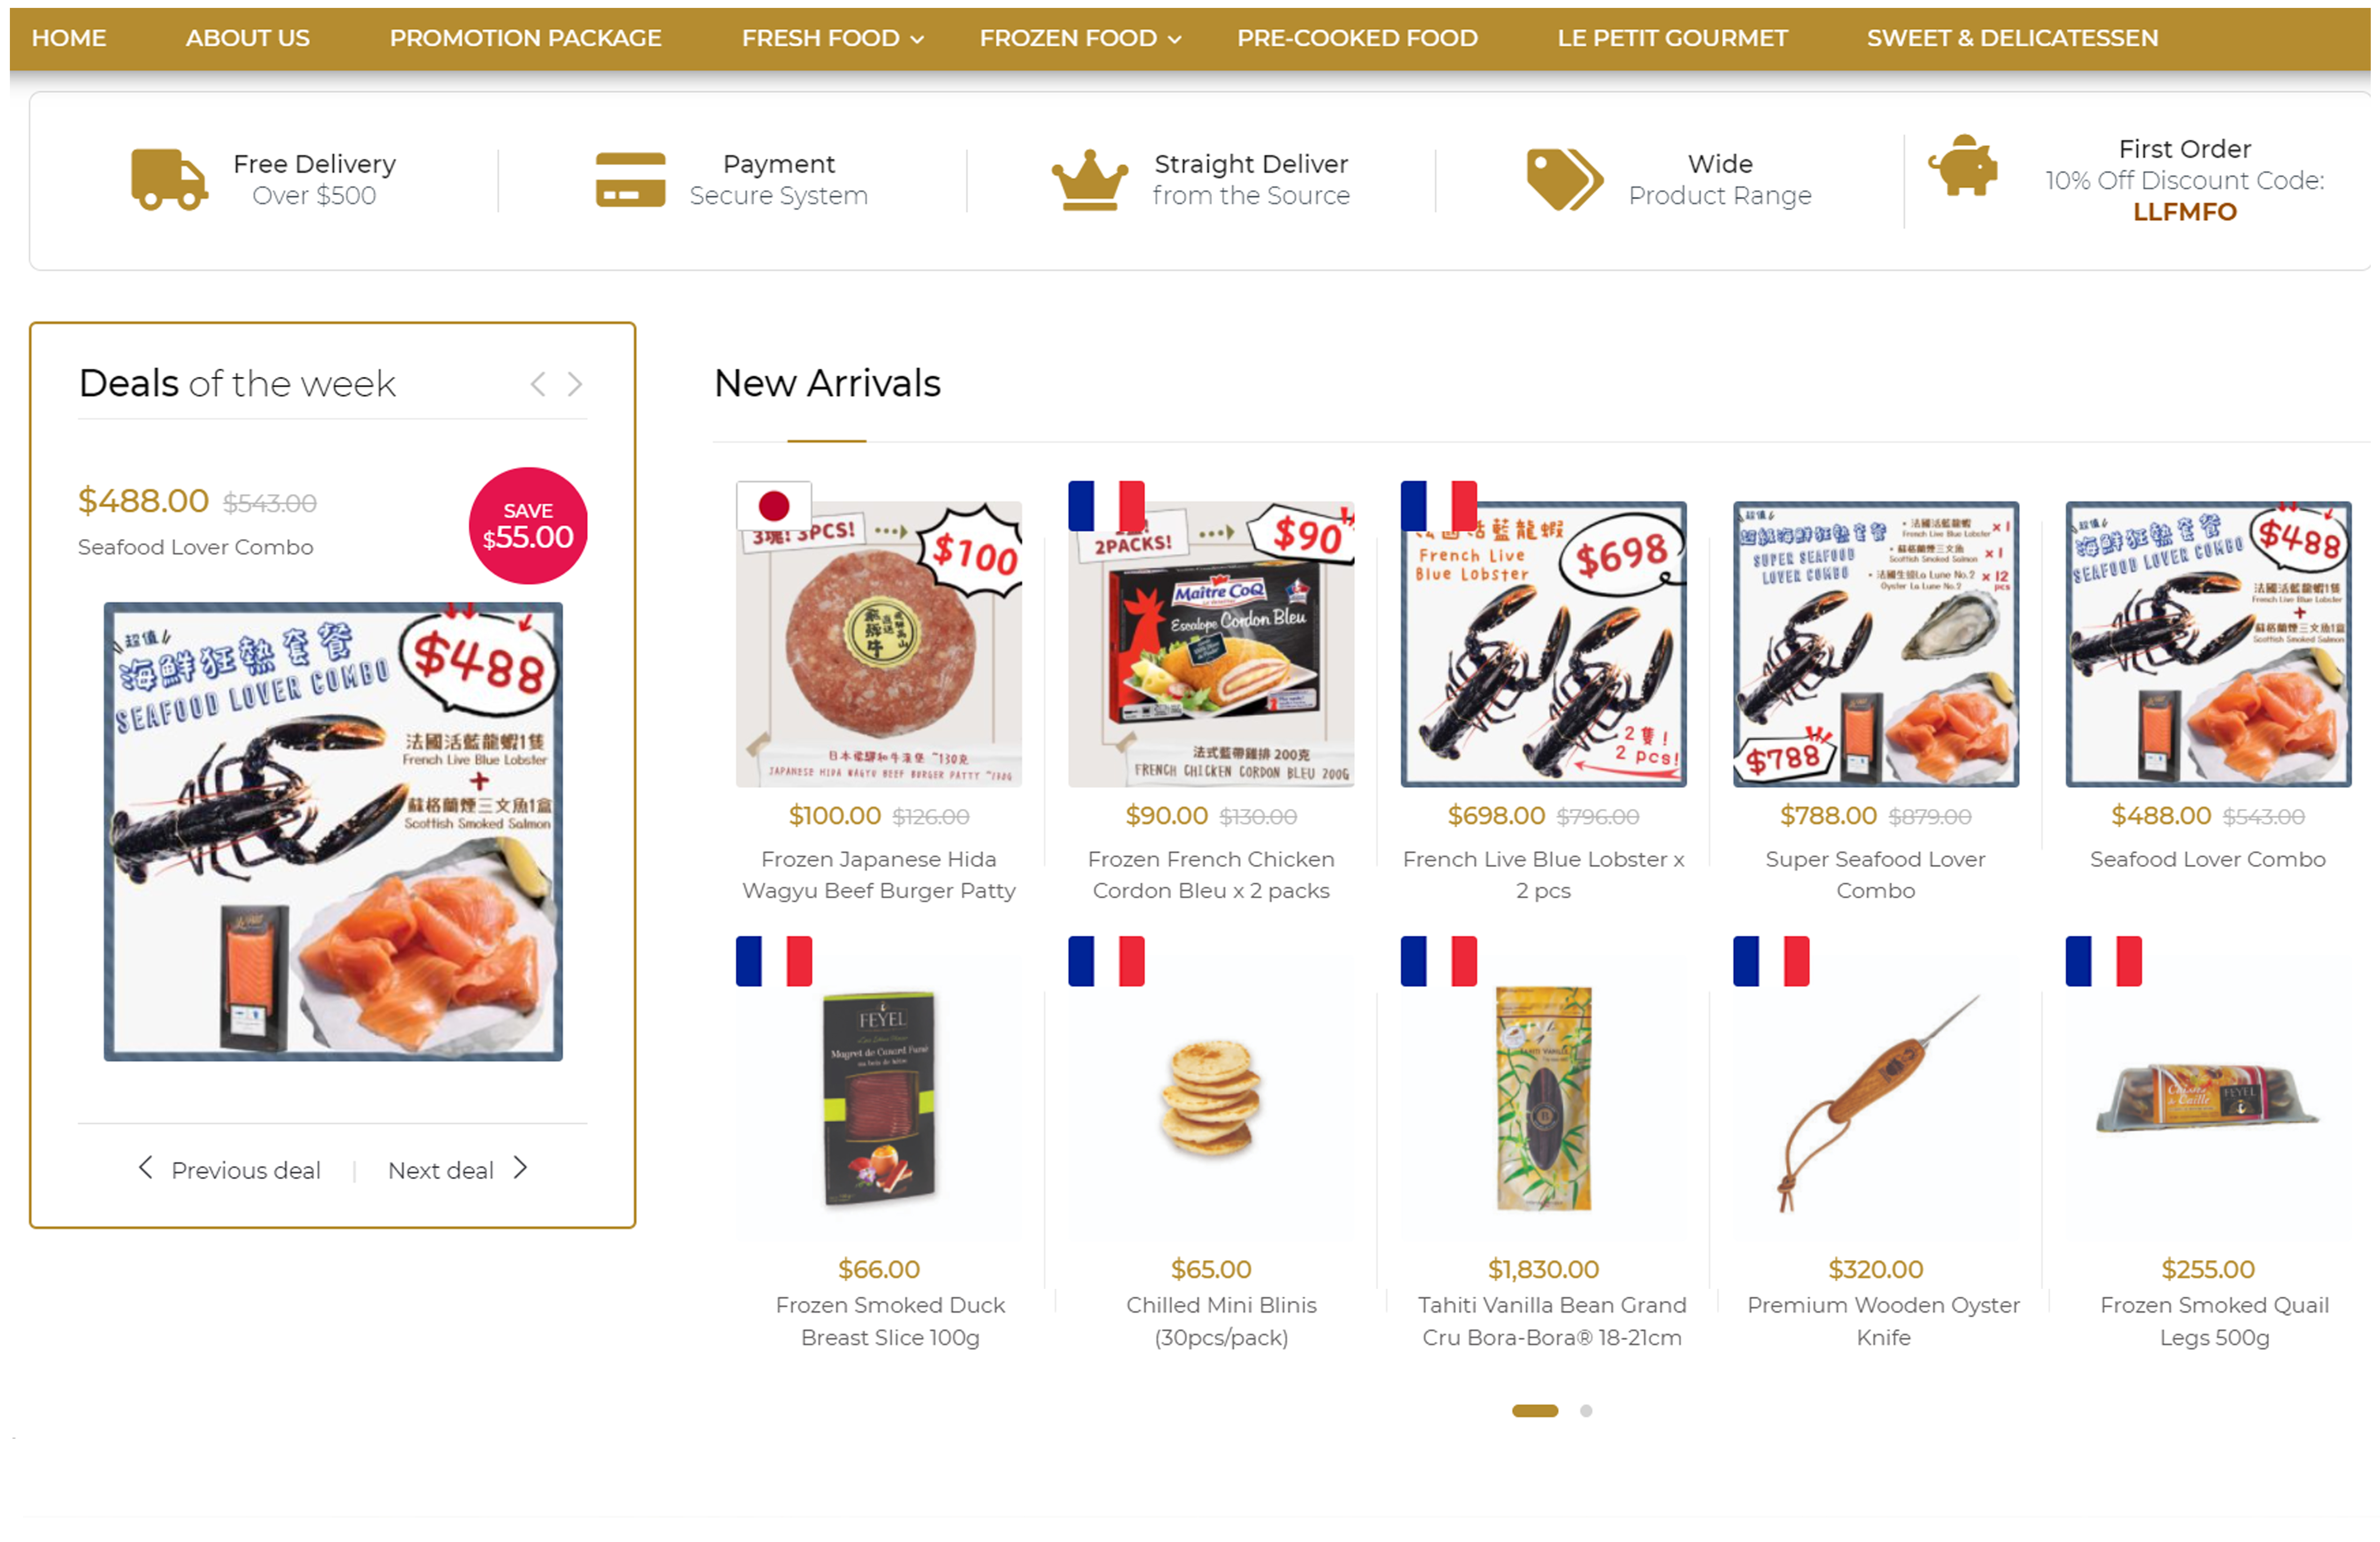The width and height of the screenshot is (2380, 1542).
Task: Click the left arrow in Deals header
Action: pos(538,384)
